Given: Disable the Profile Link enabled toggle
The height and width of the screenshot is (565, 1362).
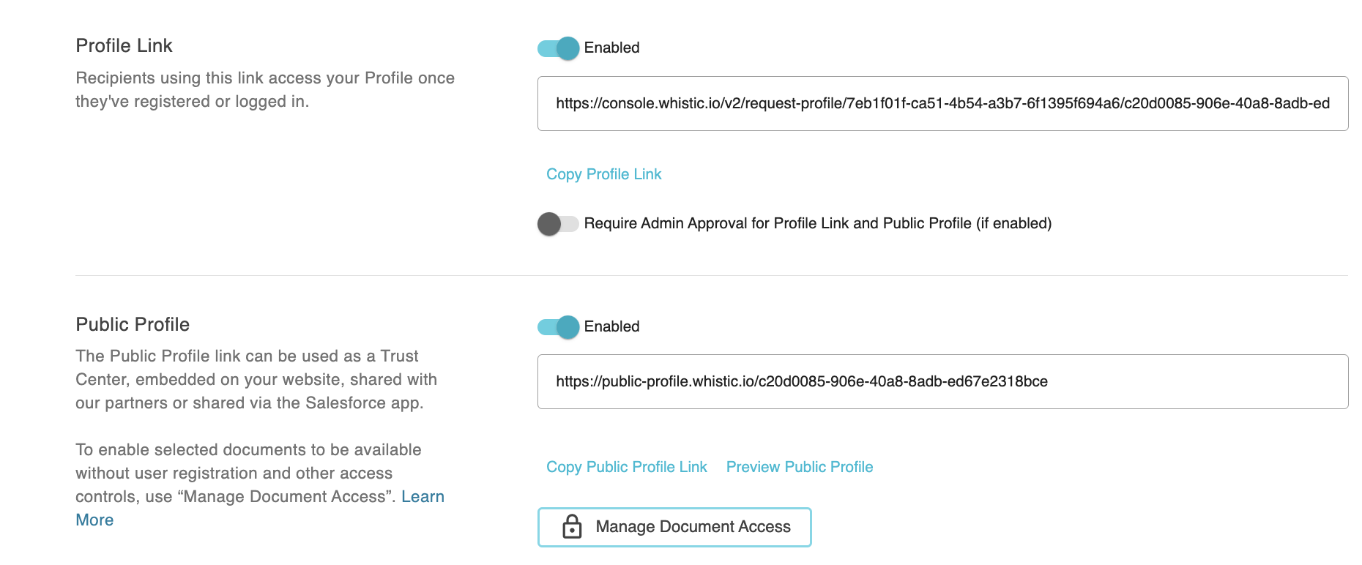Looking at the screenshot, I should point(558,48).
